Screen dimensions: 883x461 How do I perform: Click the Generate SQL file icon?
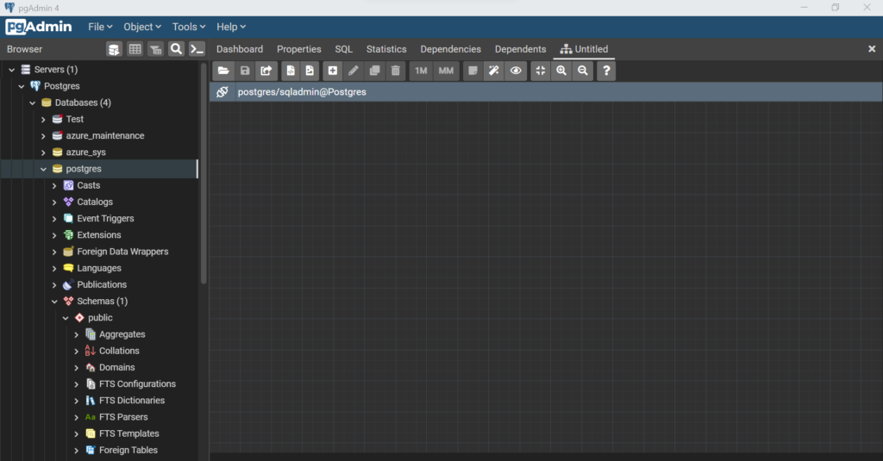pos(291,71)
